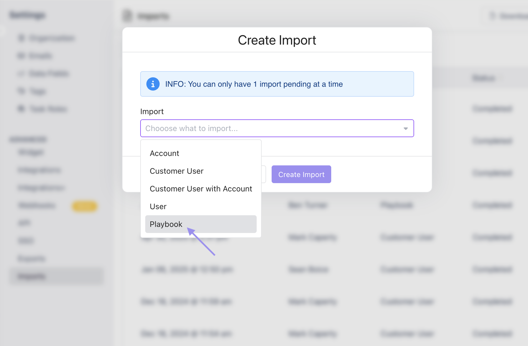
Task: Click the Tags icon in the sidebar
Action: (22, 91)
